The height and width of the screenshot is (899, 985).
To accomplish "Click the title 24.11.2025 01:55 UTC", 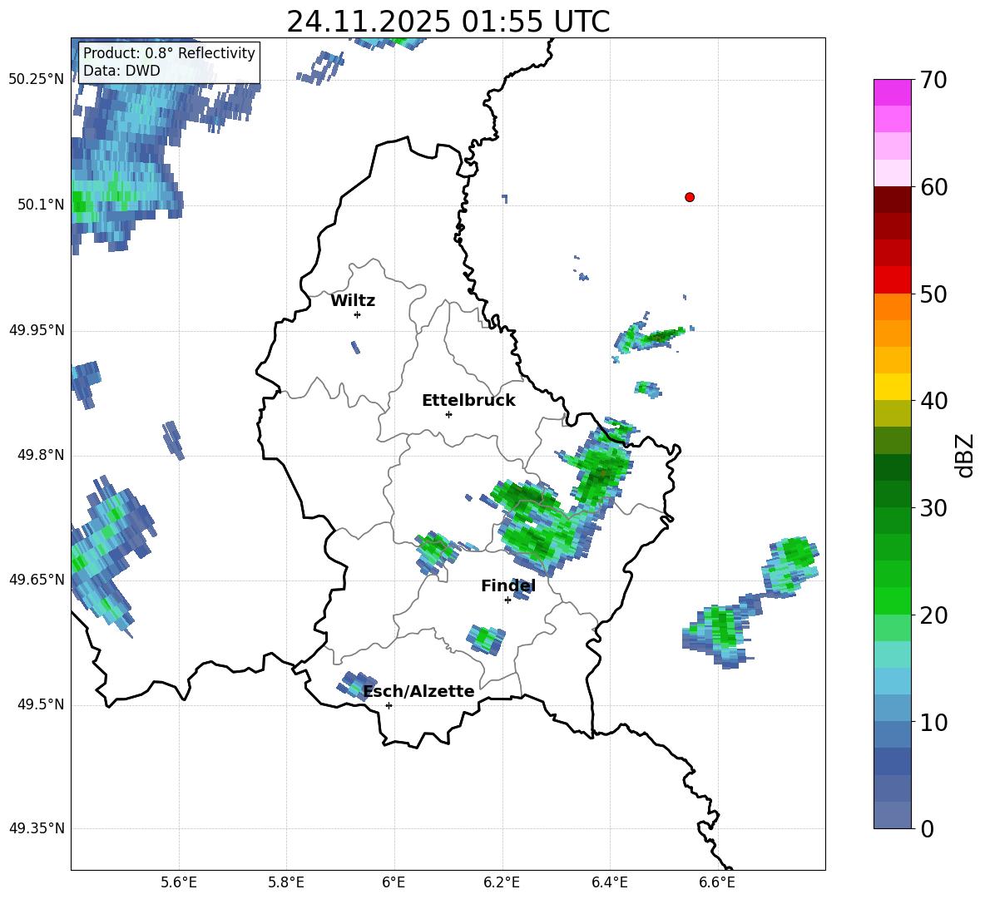I will click(x=448, y=22).
